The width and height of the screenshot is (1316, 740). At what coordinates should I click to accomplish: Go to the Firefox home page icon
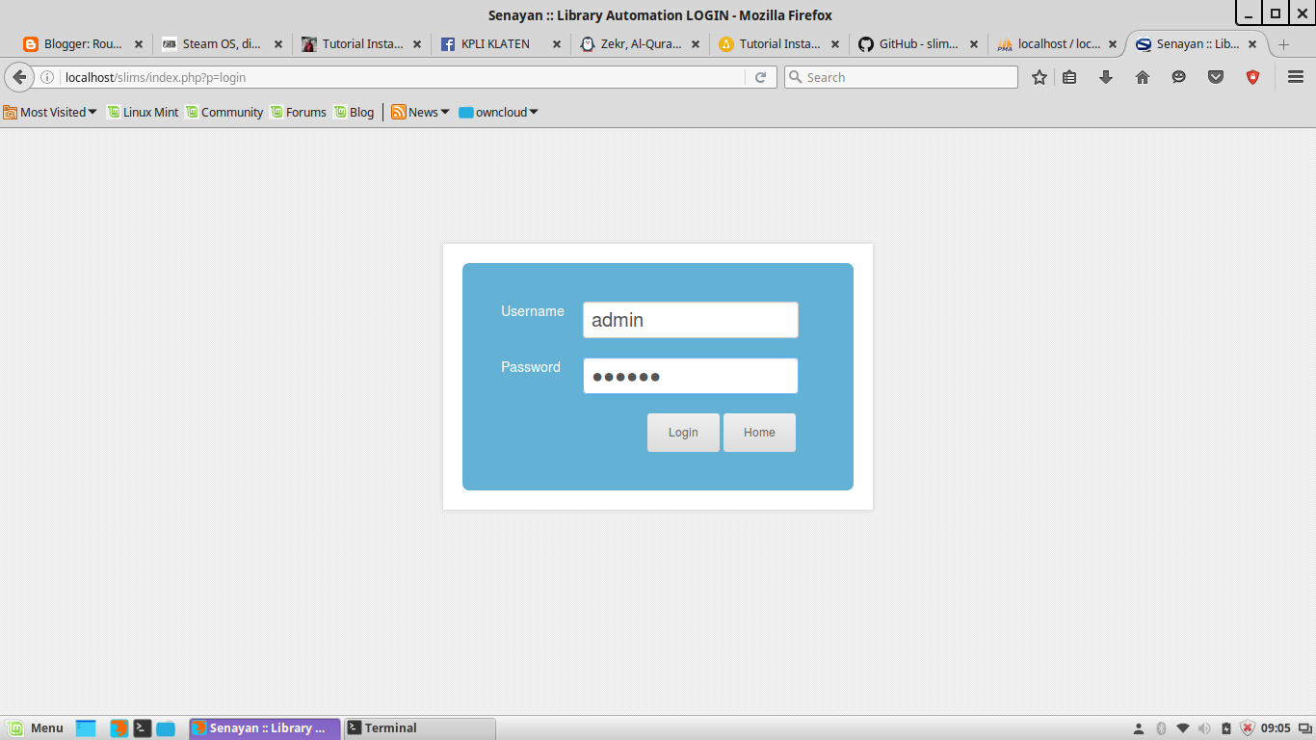[x=1143, y=77]
